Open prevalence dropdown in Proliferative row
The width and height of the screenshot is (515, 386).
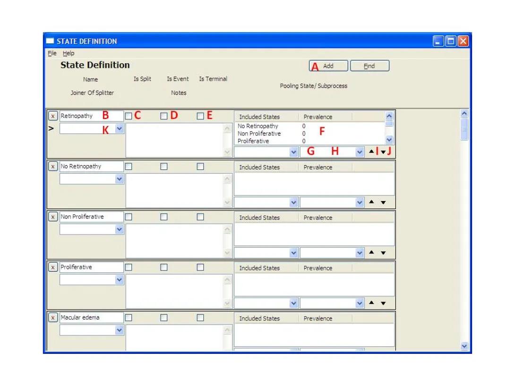coord(360,303)
